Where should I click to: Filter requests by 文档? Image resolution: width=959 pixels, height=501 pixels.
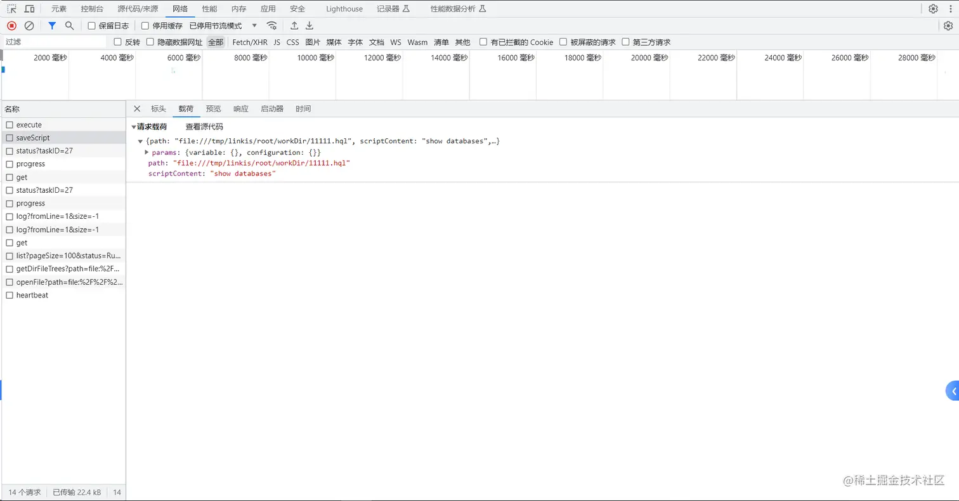[x=377, y=42]
